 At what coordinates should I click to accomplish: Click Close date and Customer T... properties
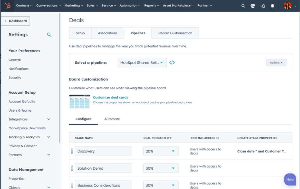261,151
